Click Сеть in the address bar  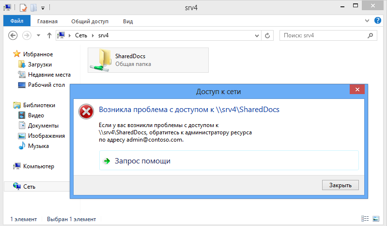click(81, 35)
